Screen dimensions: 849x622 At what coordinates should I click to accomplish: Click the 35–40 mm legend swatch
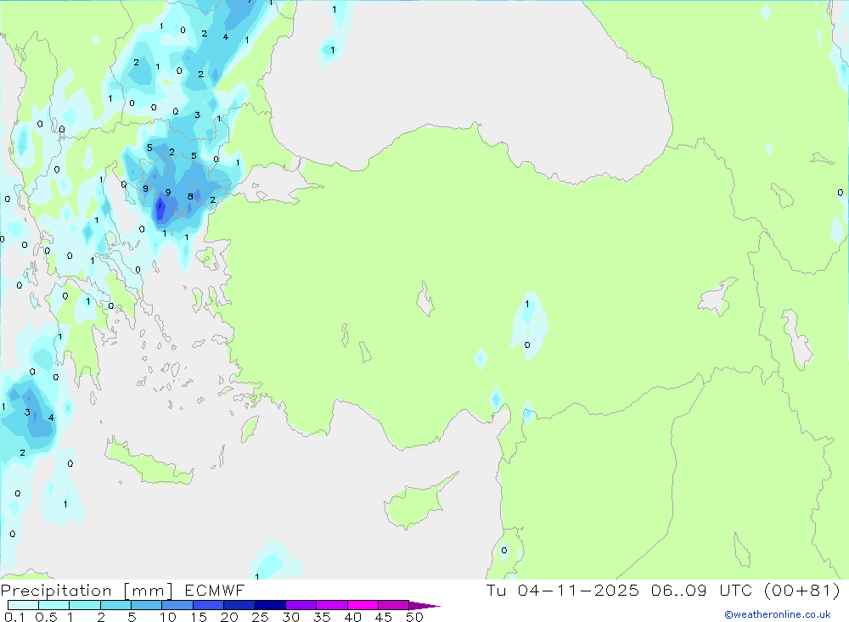332,605
